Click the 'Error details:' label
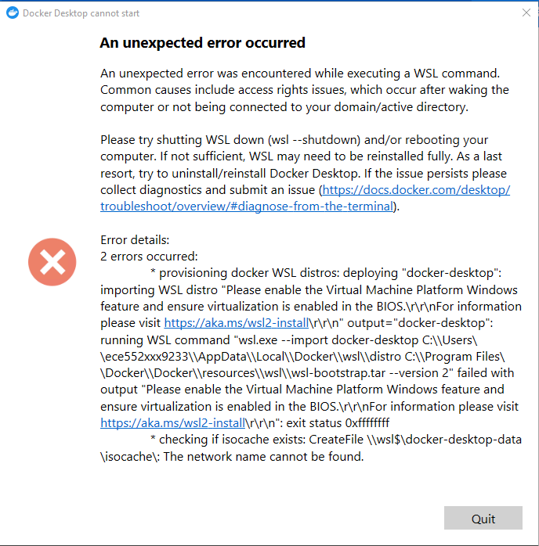This screenshot has height=546, width=539. 135,240
